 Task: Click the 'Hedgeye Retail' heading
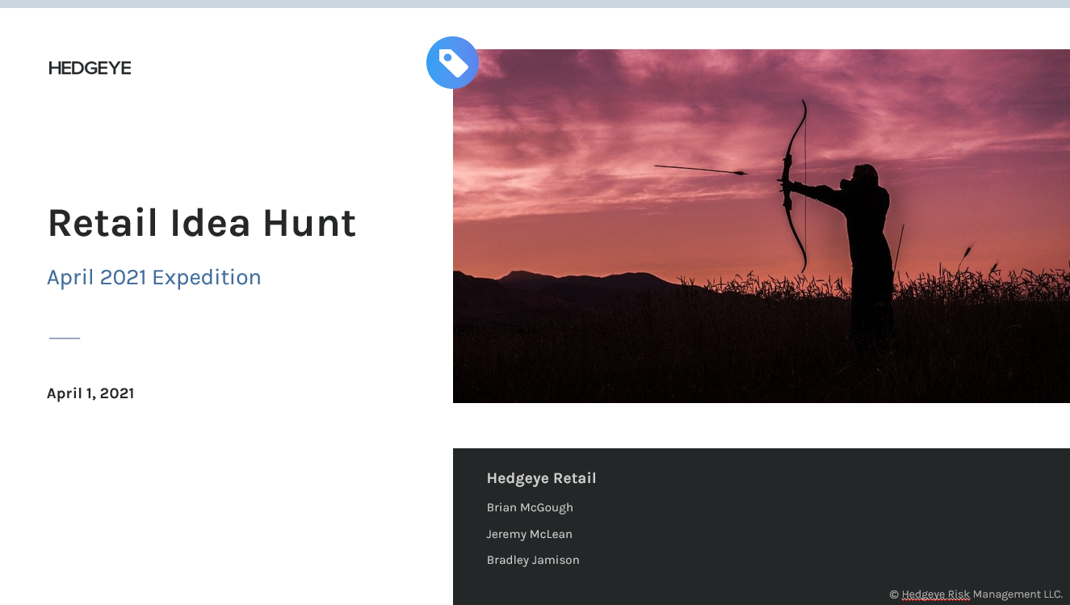tap(541, 478)
